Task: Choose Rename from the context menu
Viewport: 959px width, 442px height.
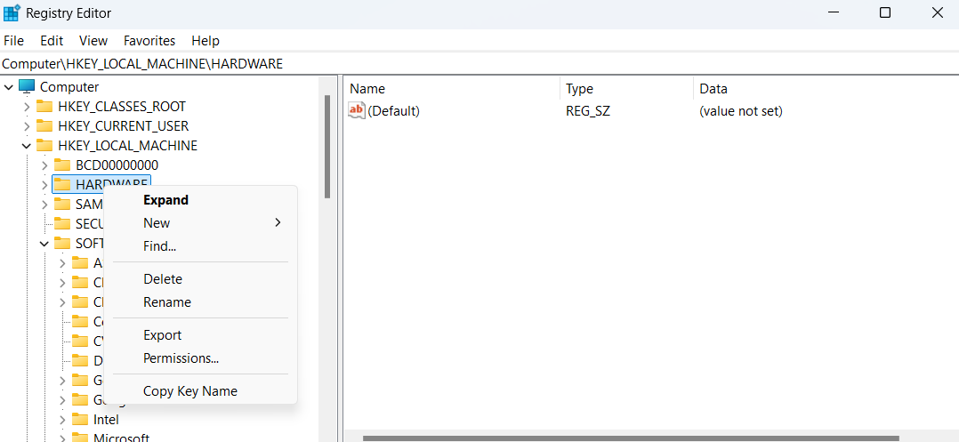Action: (201, 302)
